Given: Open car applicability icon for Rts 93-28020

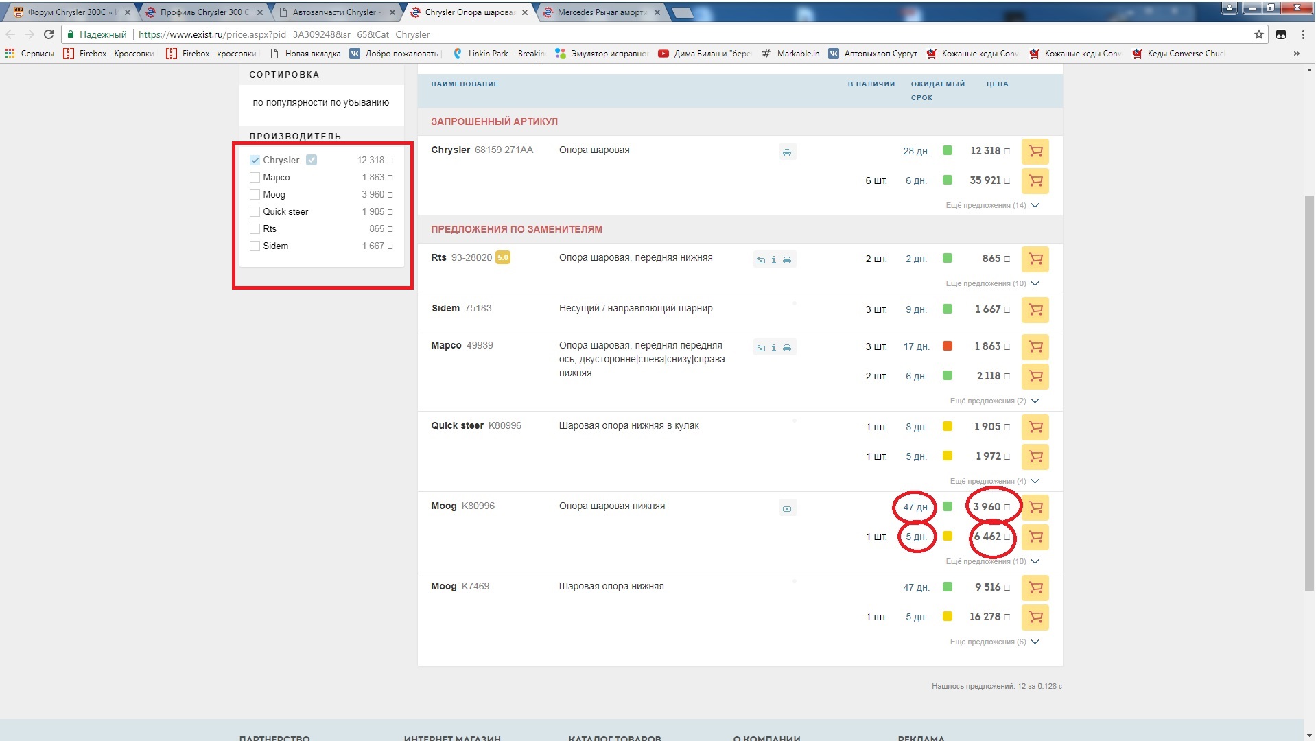Looking at the screenshot, I should pos(787,260).
